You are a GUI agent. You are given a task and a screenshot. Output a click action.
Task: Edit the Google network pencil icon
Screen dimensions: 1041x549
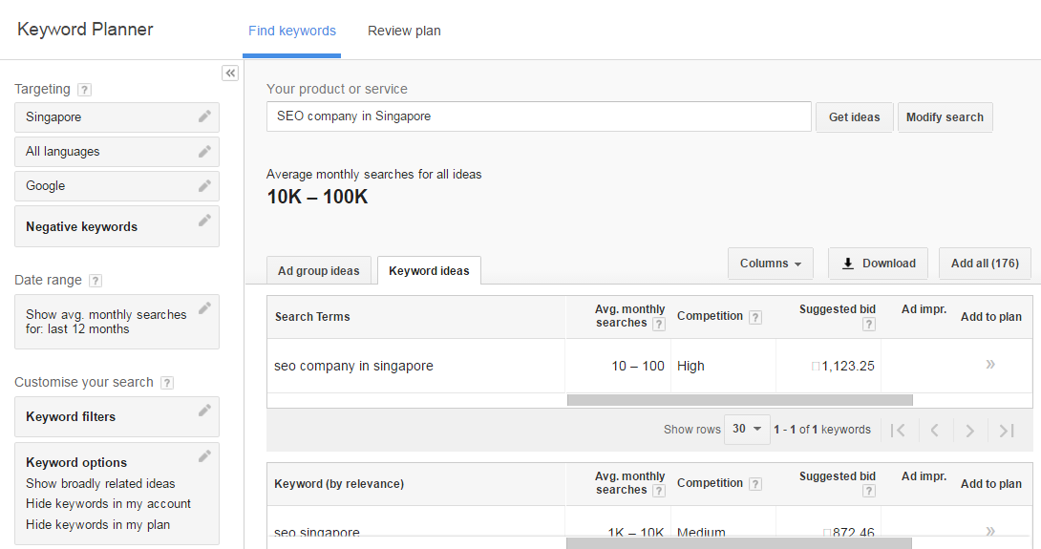204,186
